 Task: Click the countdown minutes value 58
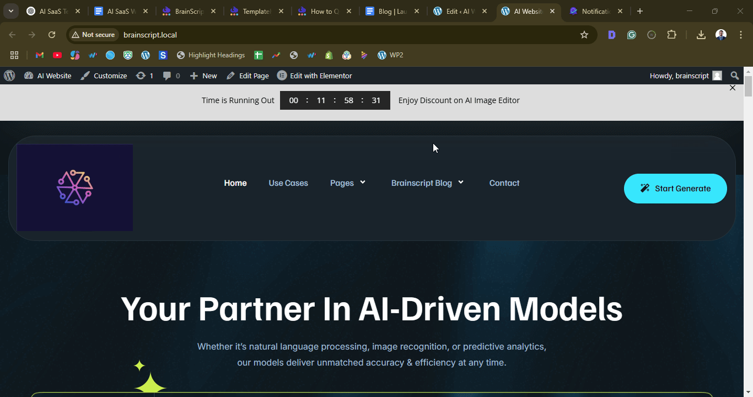tap(348, 100)
